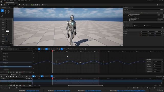
Task: Open the Build menu
Action: pos(19,1)
